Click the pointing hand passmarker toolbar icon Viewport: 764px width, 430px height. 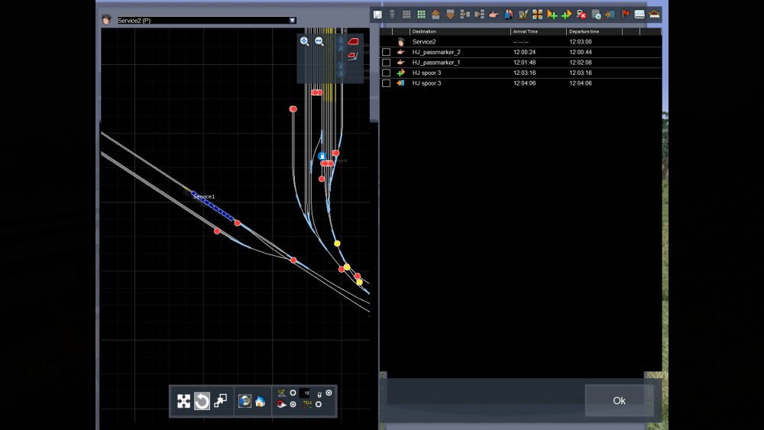coord(494,14)
